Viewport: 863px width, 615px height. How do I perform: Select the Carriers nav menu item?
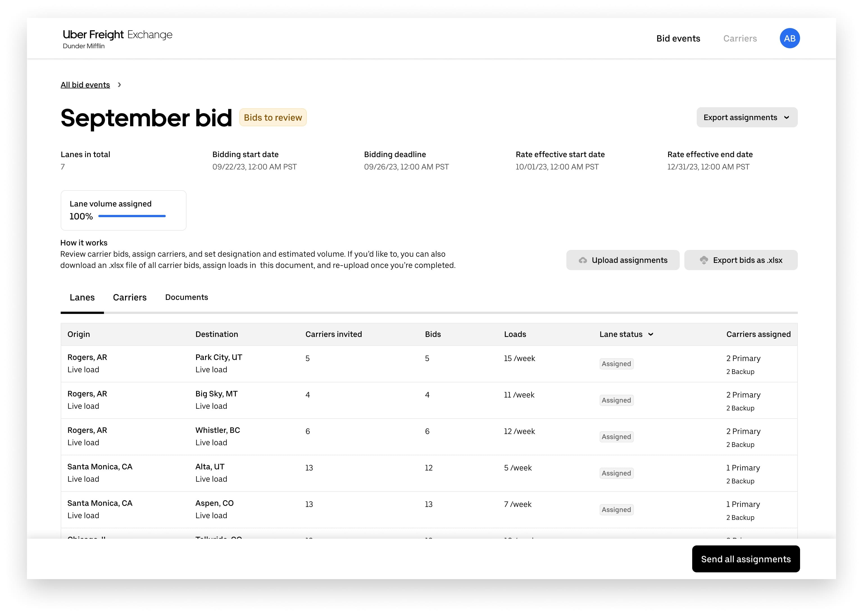741,38
